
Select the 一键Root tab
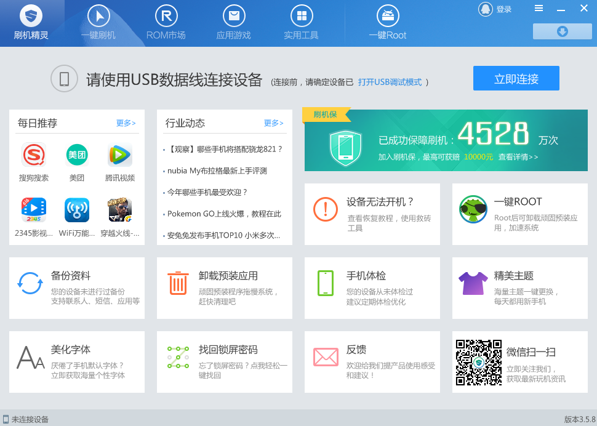[x=388, y=23]
